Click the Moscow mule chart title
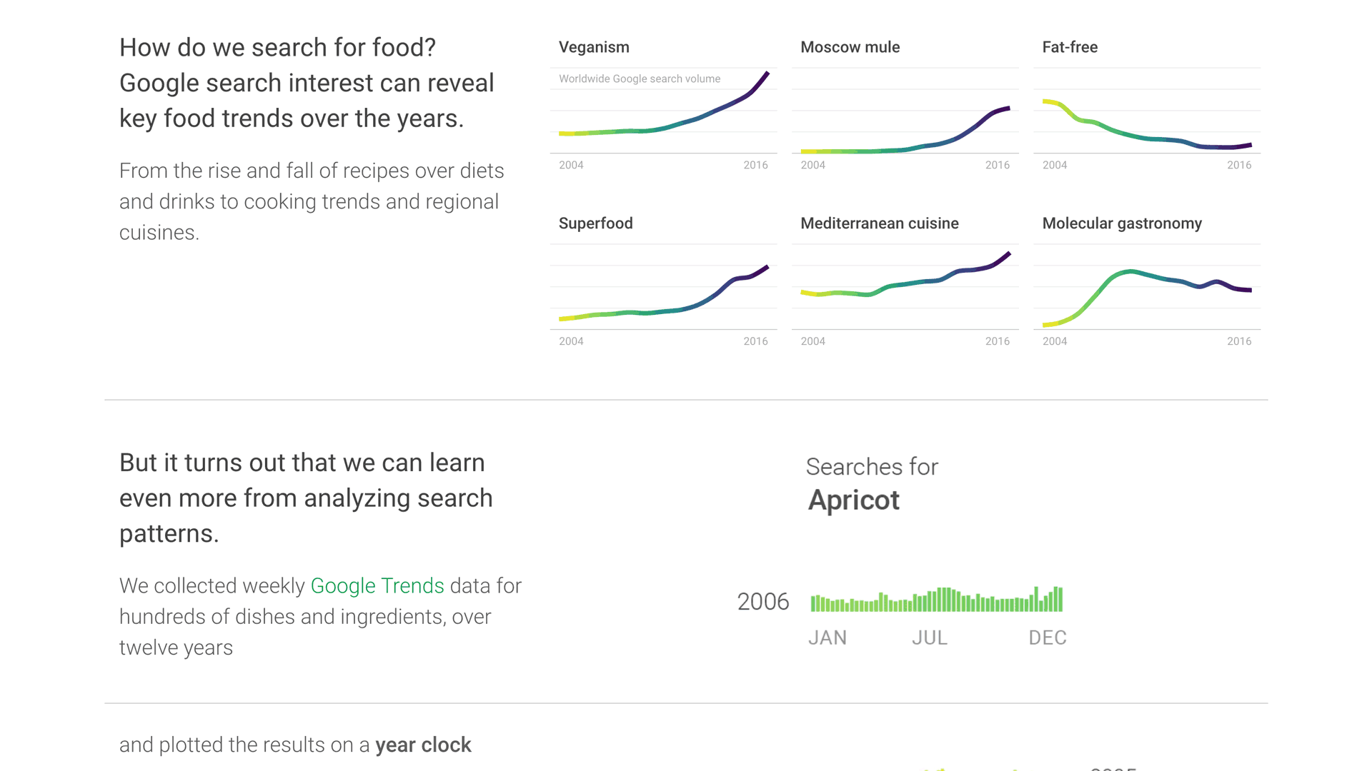This screenshot has width=1372, height=771. point(850,47)
